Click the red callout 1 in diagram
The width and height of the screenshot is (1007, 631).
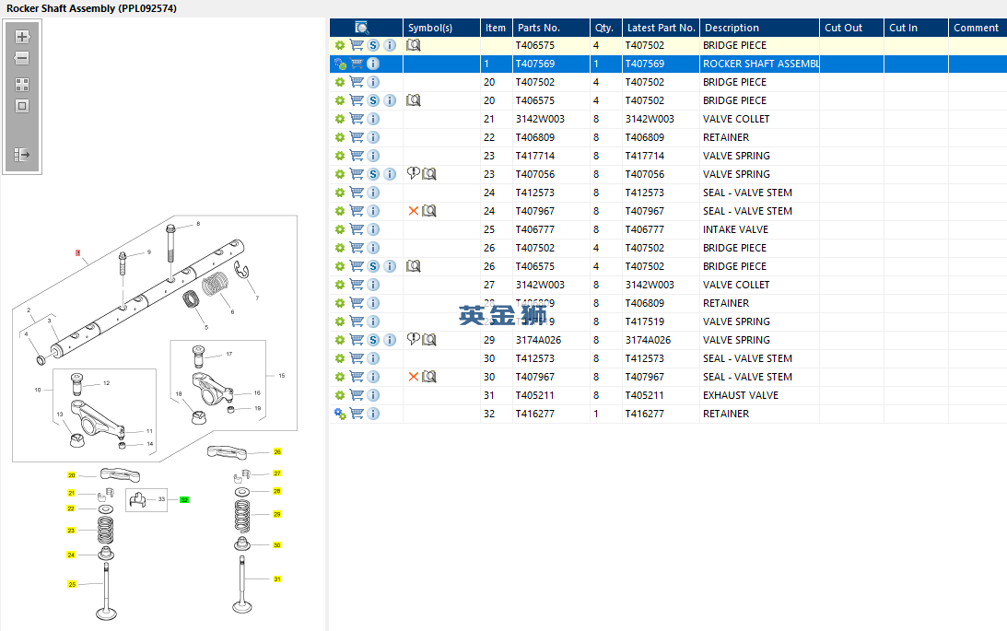pyautogui.click(x=77, y=253)
